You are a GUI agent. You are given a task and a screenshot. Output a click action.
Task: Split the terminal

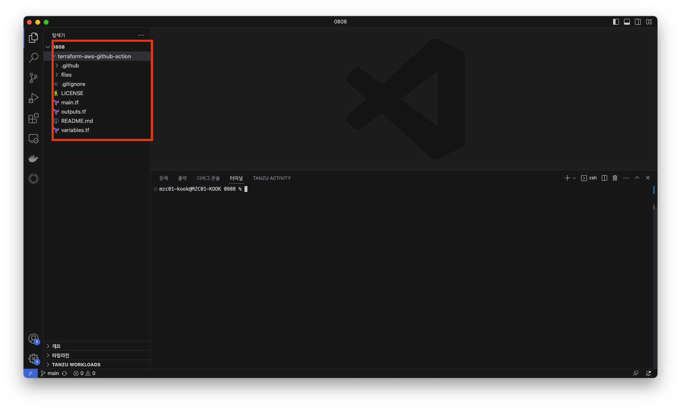coord(604,178)
